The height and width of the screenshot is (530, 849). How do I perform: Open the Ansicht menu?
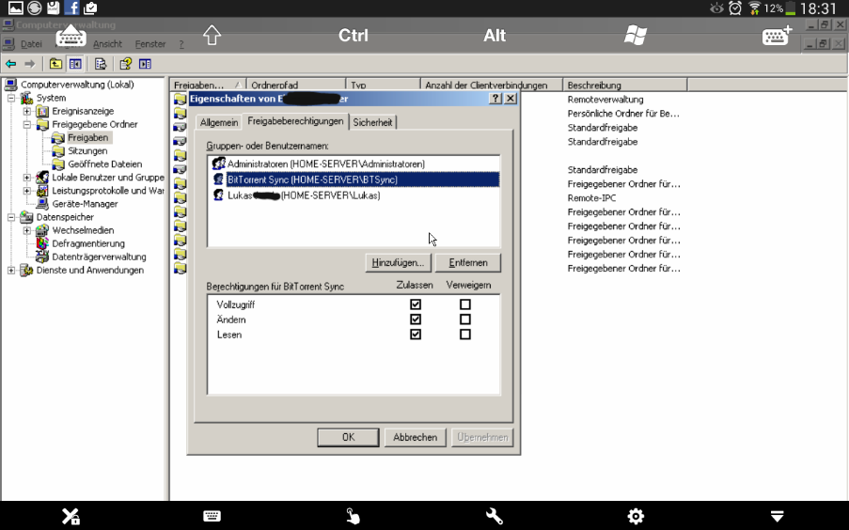107,44
